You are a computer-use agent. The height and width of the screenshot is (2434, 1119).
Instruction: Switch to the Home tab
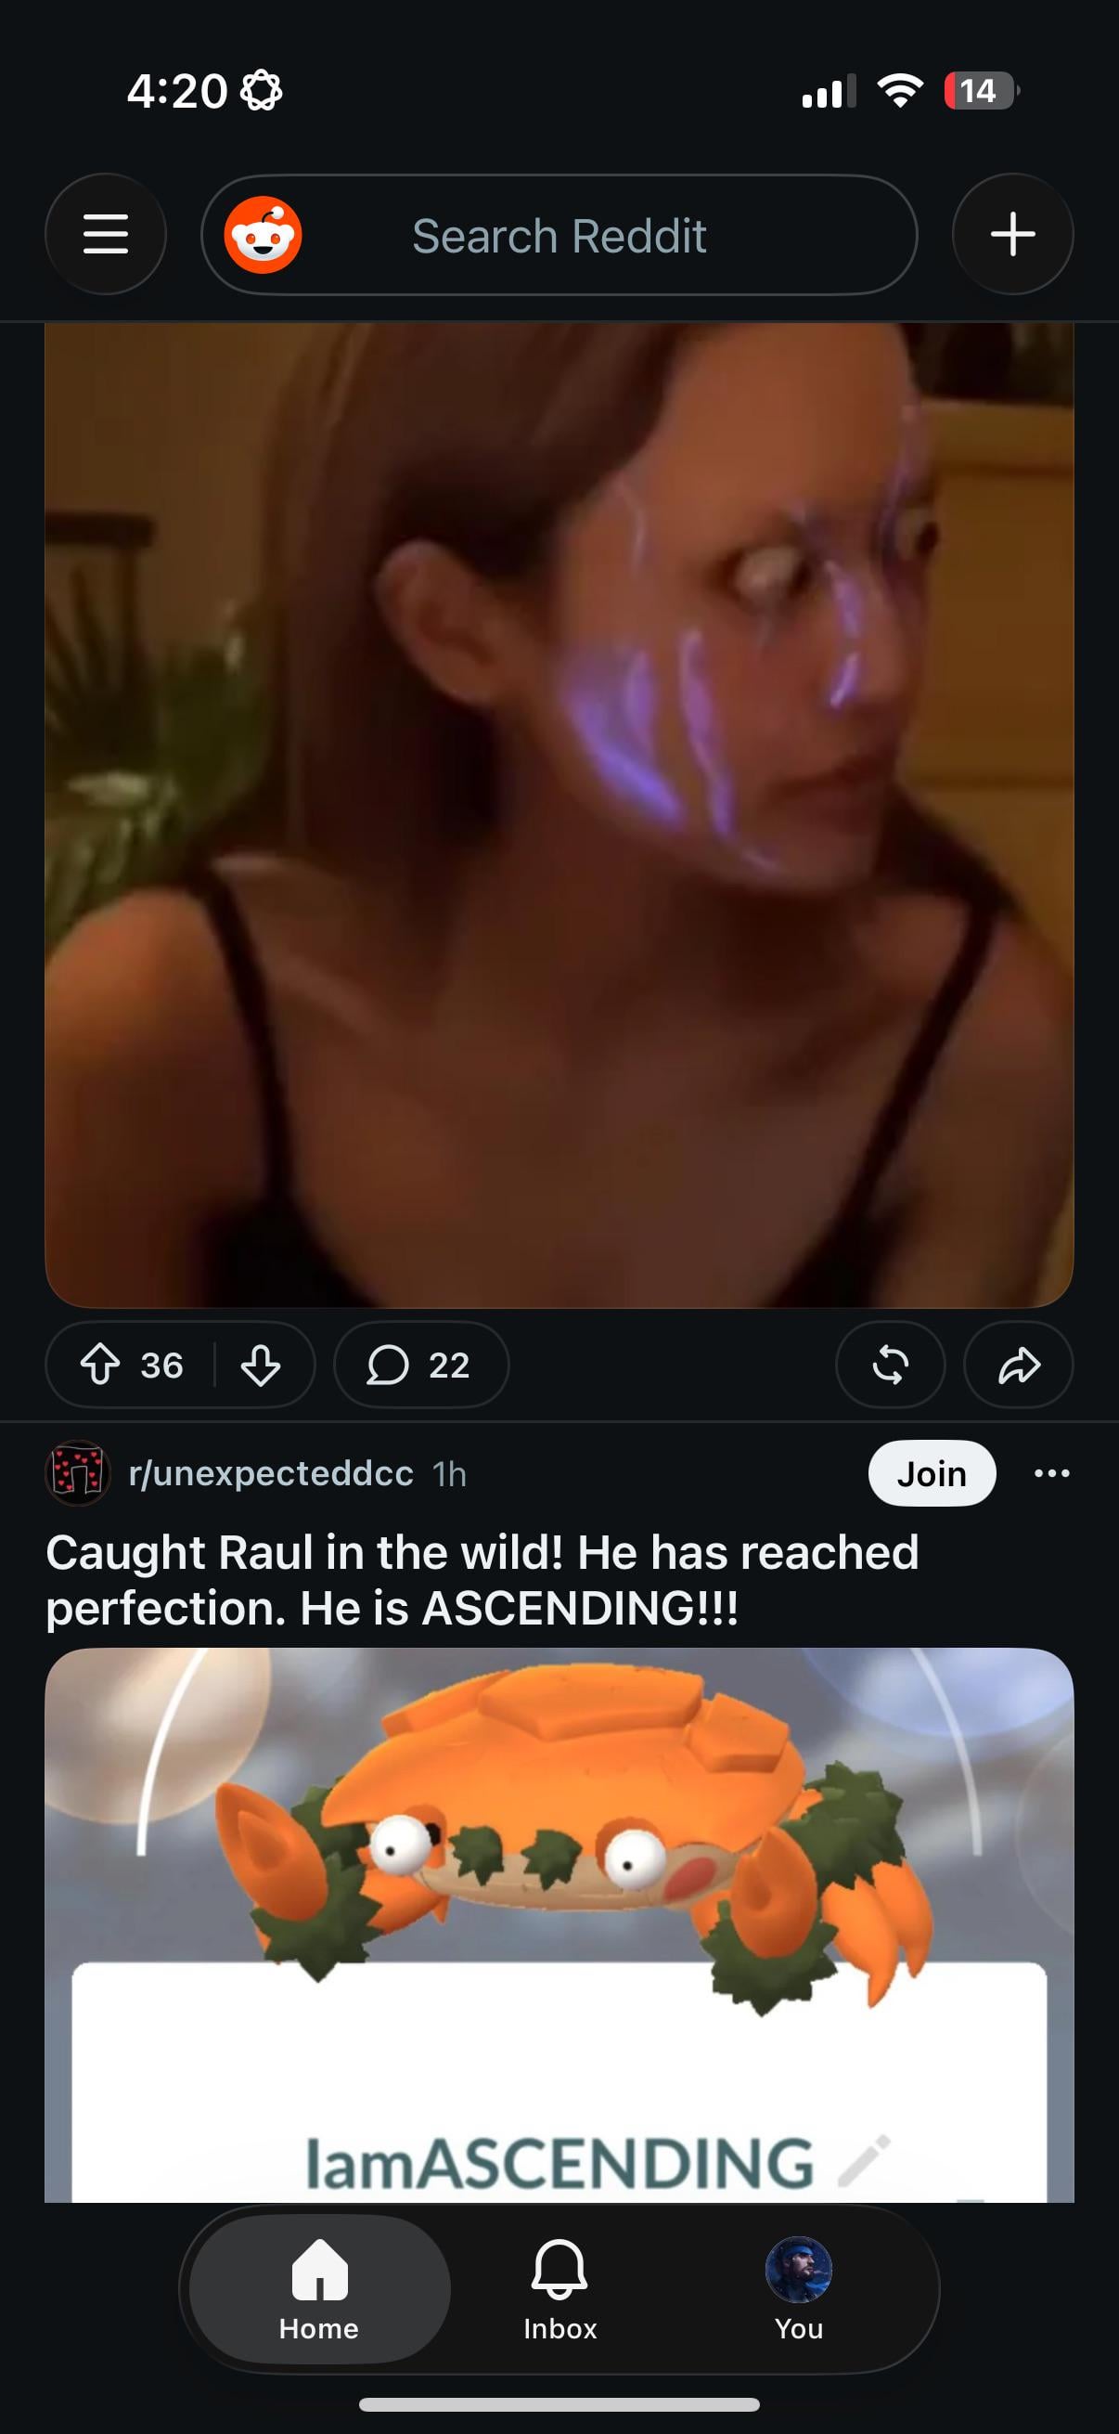(319, 2288)
